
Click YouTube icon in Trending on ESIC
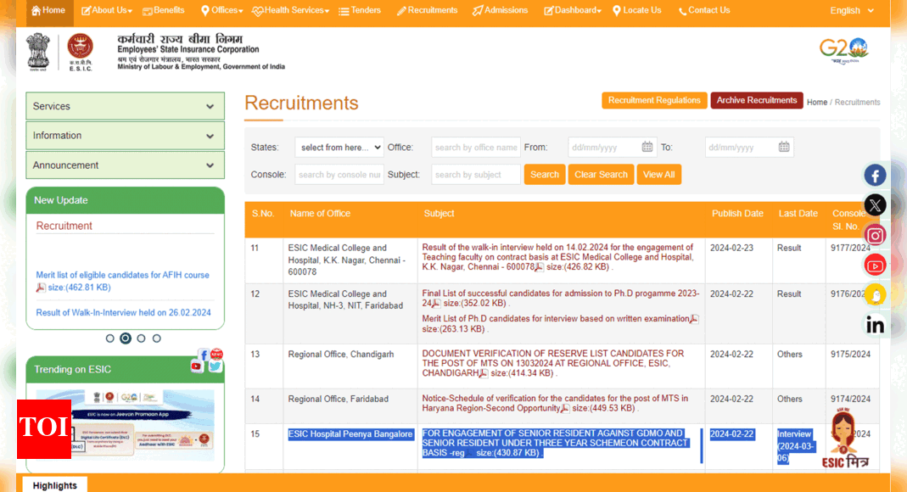click(197, 366)
